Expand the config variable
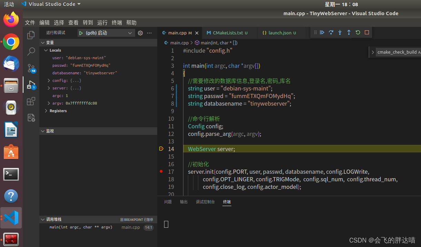Image resolution: width=421 pixels, height=247 pixels. coord(49,80)
